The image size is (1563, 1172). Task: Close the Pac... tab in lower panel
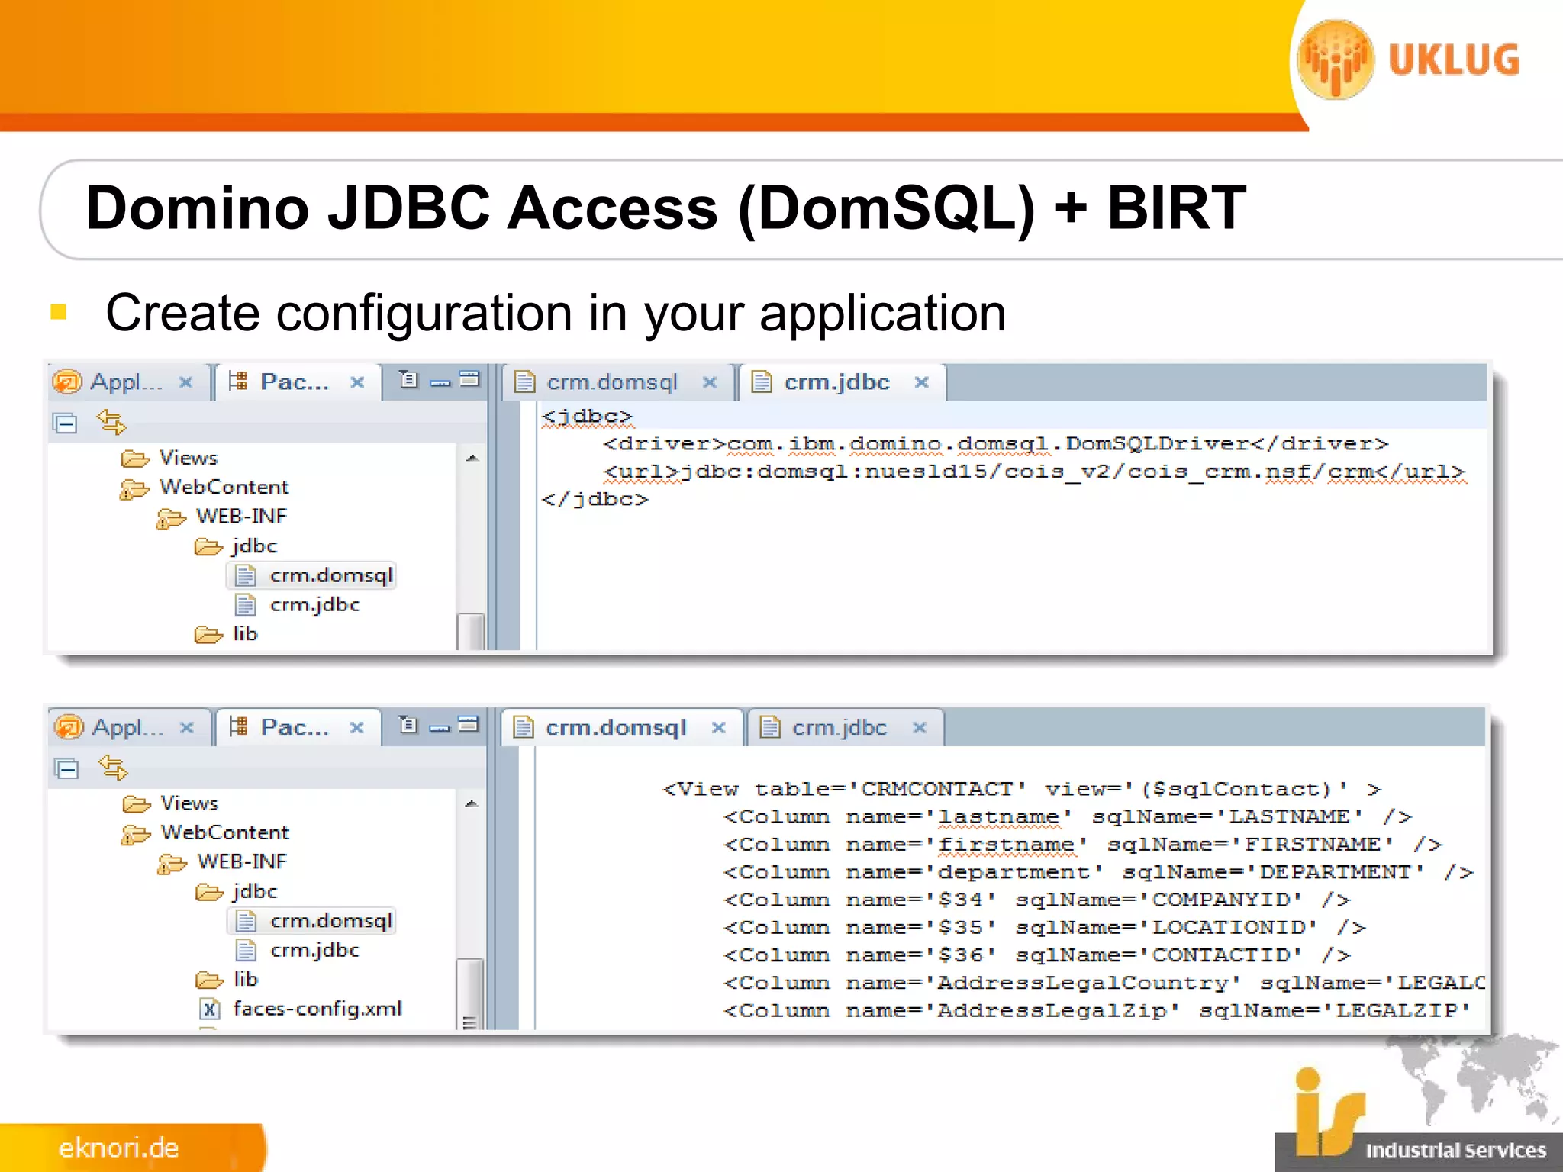[x=356, y=728]
